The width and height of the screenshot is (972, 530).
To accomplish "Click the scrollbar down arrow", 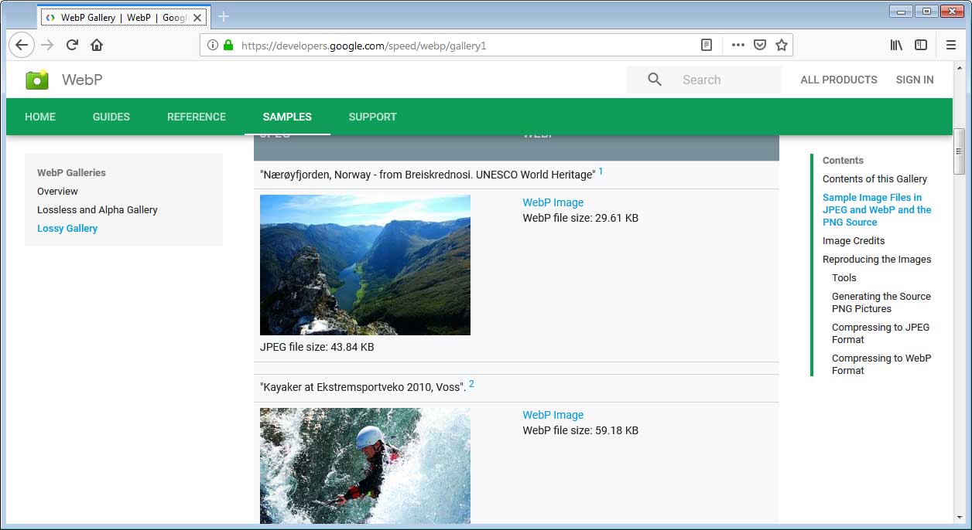I will [x=960, y=517].
